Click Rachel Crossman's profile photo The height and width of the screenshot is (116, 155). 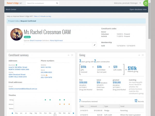coord(17,34)
